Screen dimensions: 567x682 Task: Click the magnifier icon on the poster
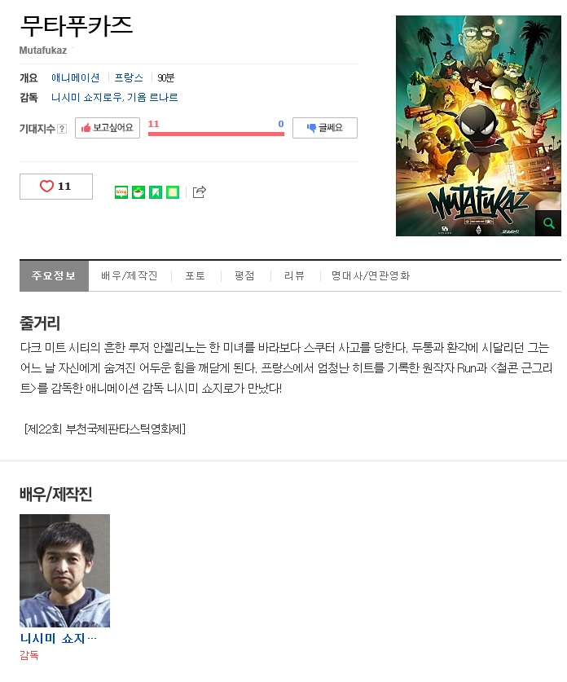pos(548,223)
